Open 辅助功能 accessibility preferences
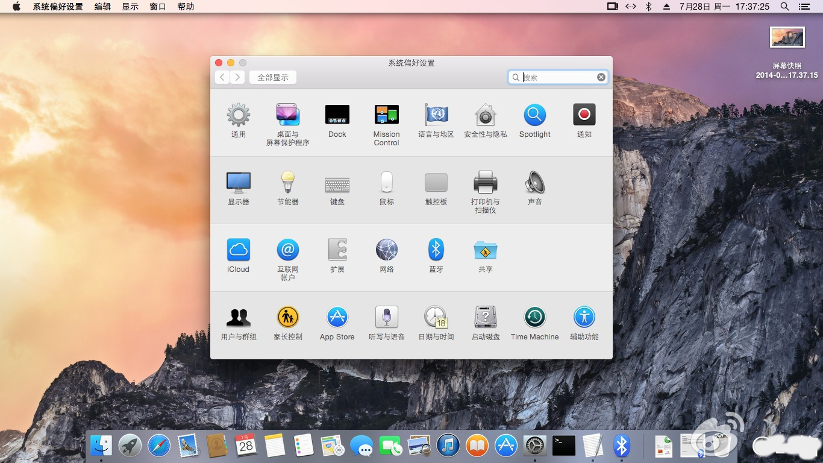 pyautogui.click(x=584, y=317)
